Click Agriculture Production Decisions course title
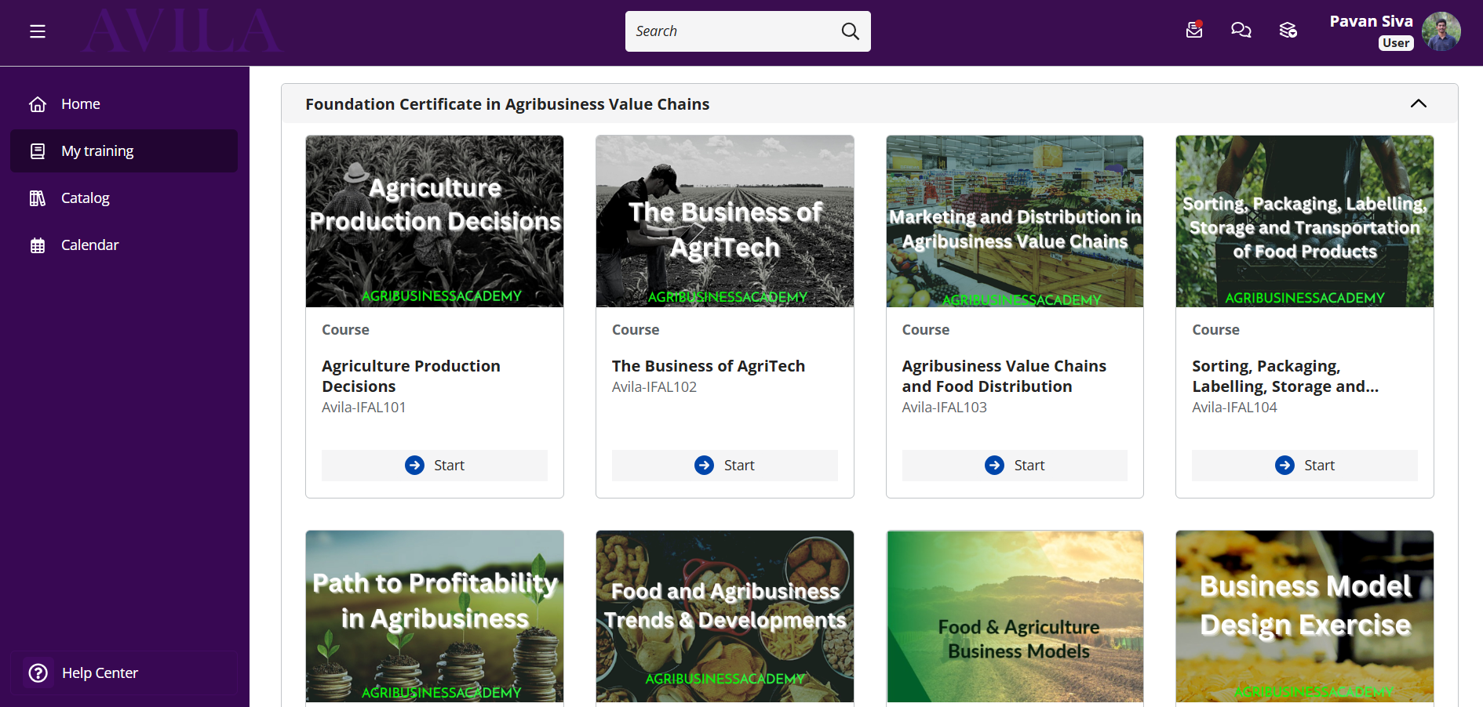 [411, 376]
